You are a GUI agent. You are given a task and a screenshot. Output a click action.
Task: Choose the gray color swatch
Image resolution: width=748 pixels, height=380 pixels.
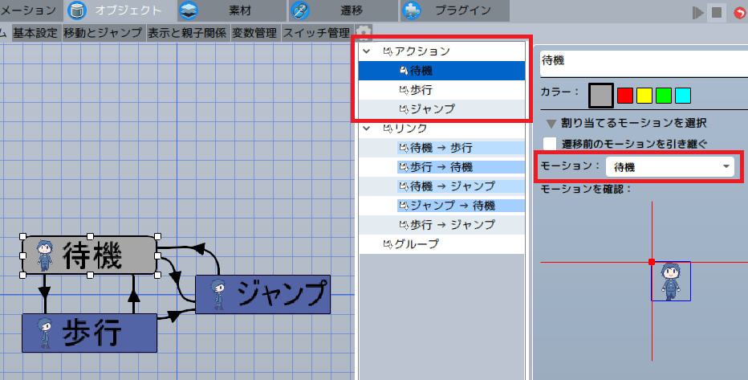tap(600, 96)
